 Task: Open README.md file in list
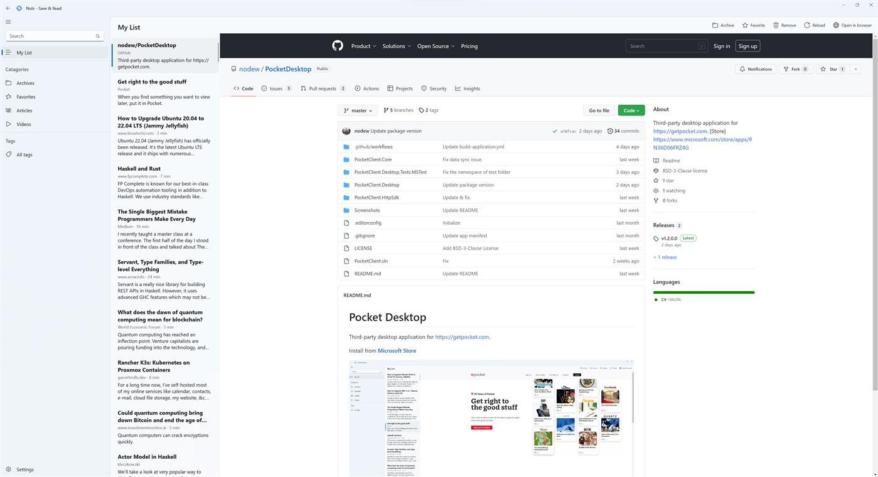(367, 274)
